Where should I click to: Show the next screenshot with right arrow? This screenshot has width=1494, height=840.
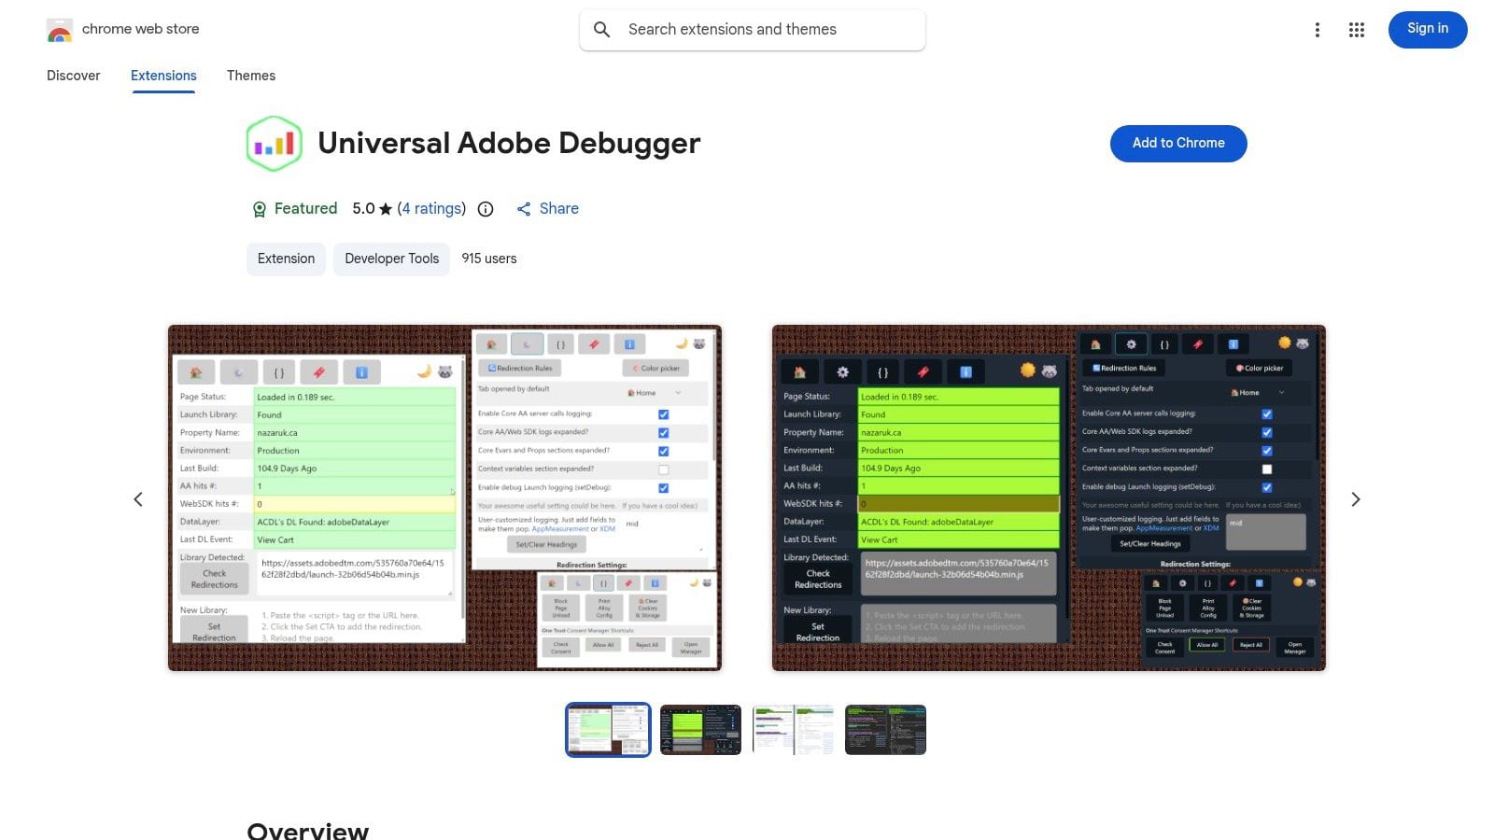pyautogui.click(x=1356, y=499)
